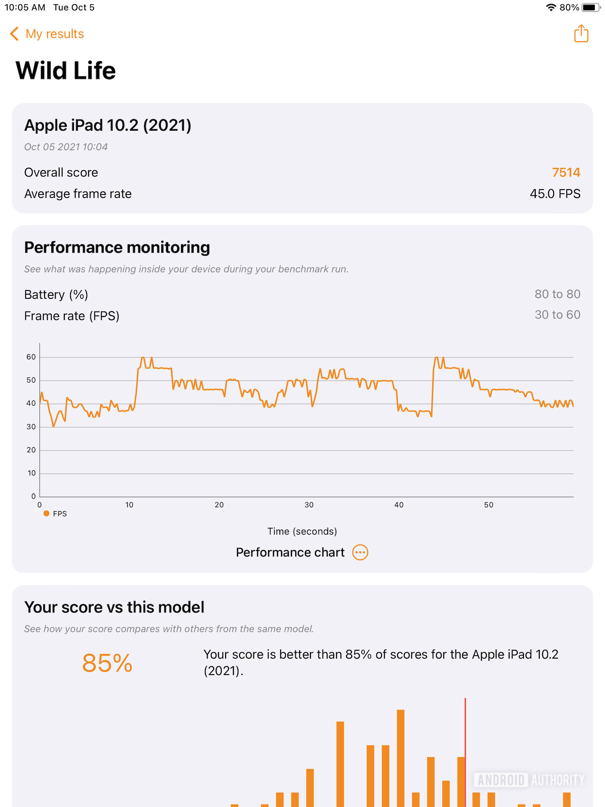Click the orange FPS legend dot
This screenshot has height=807, width=605.
click(x=47, y=513)
